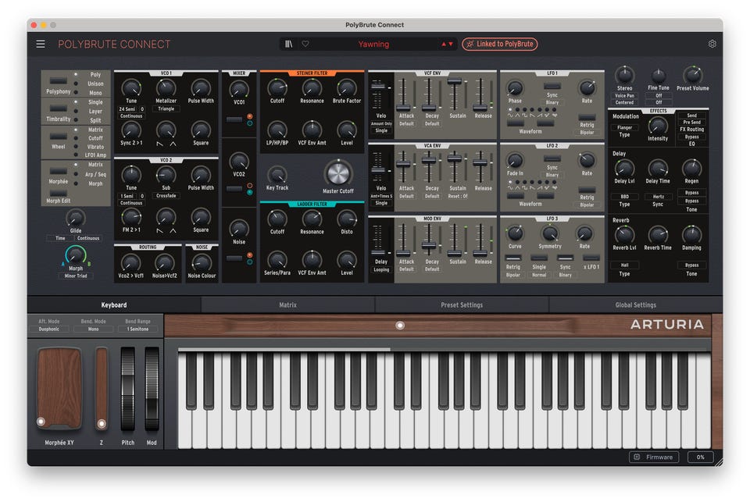Viewport: 750px width, 502px height.
Task: Toggle the Morph Edit button
Action: 59,194
